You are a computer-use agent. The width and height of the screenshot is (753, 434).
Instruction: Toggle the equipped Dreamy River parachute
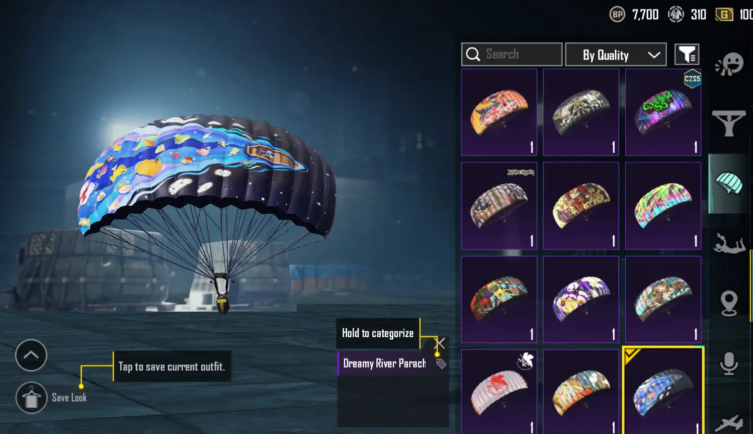pyautogui.click(x=663, y=391)
